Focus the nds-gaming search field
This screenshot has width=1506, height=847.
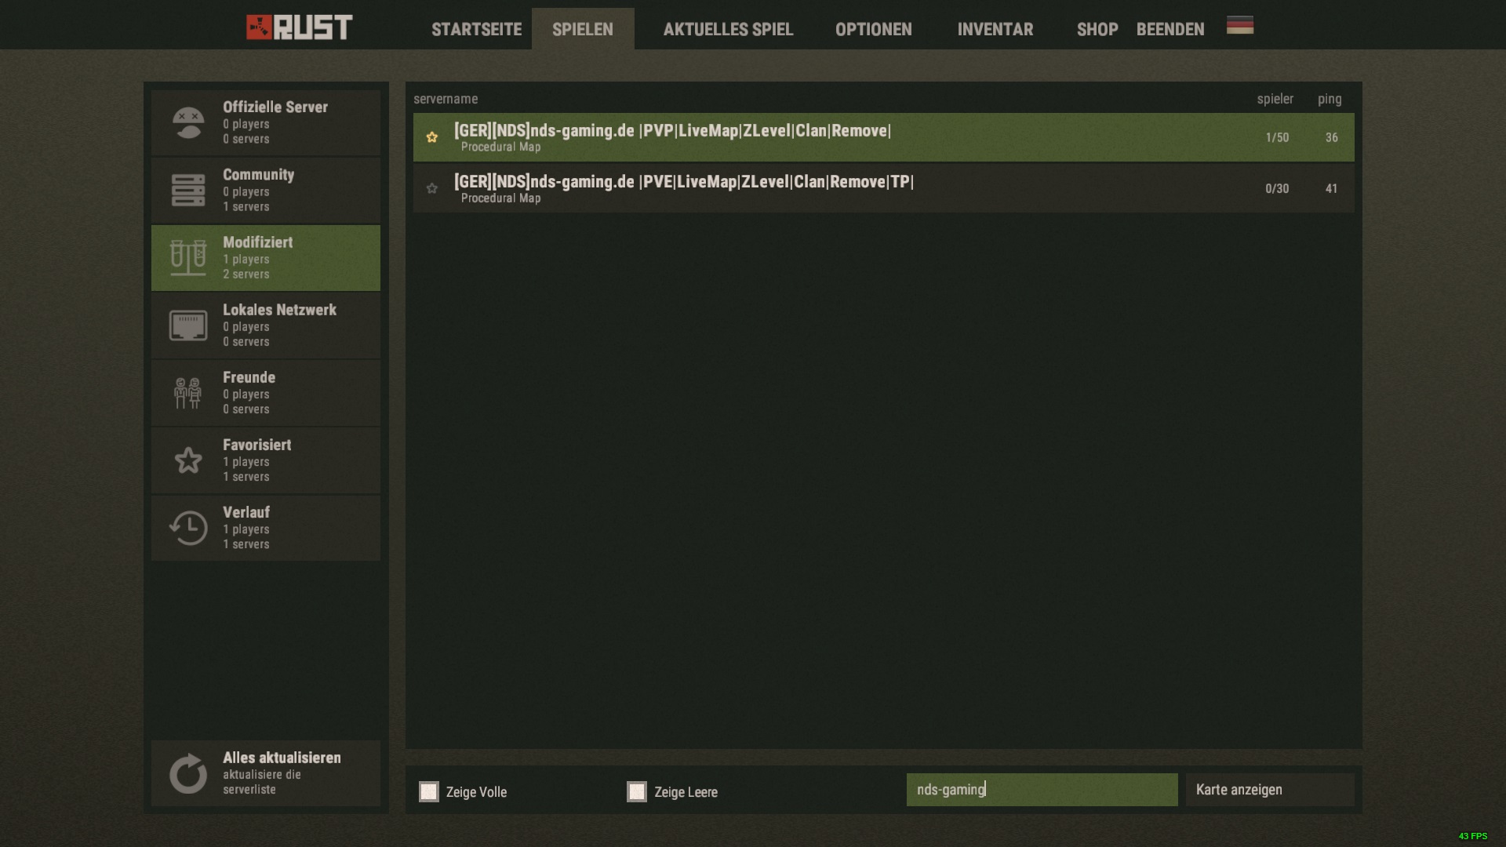tap(1042, 790)
